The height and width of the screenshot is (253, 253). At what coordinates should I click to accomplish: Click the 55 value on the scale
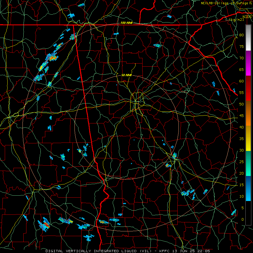point(241,93)
